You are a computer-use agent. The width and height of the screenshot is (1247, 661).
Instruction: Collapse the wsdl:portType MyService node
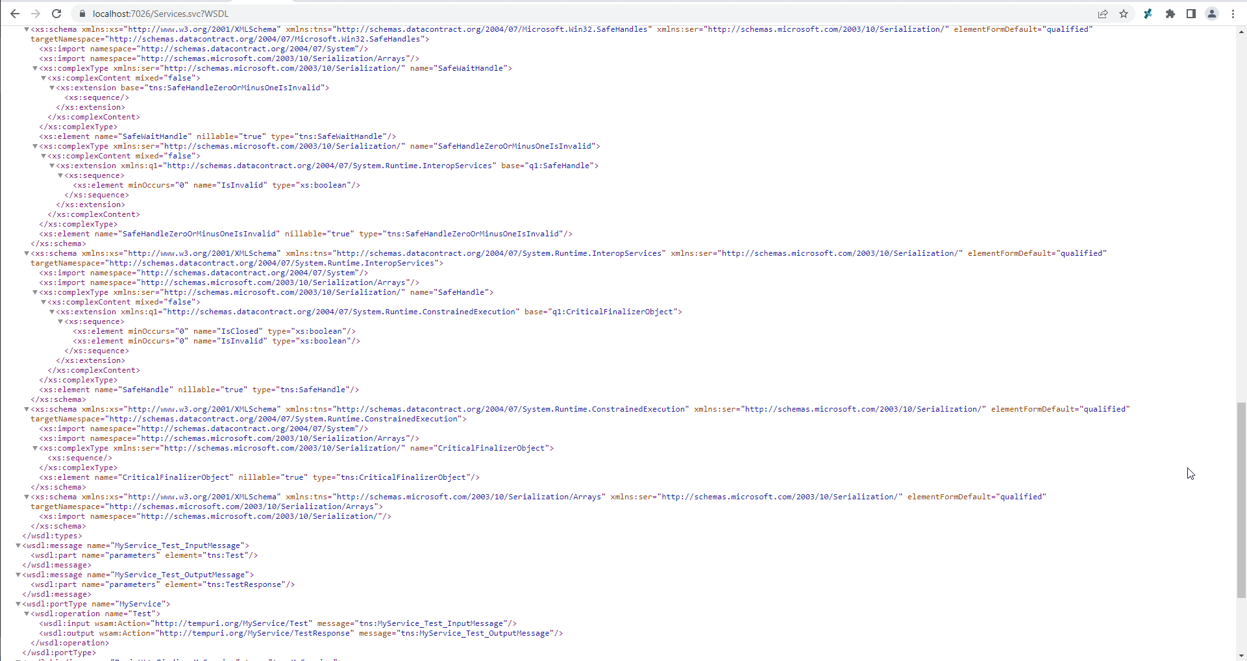pyautogui.click(x=18, y=604)
